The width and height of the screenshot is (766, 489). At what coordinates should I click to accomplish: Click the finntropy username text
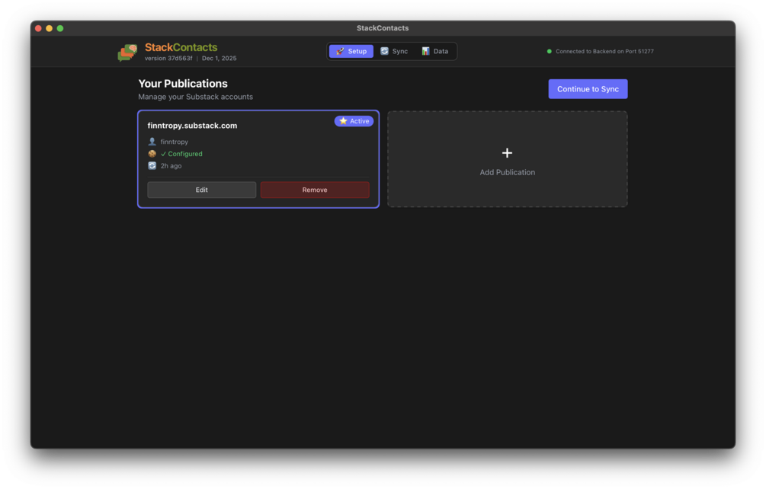click(x=175, y=142)
